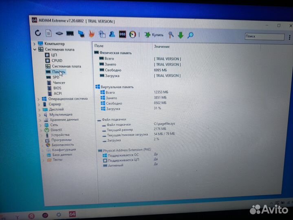
Task: Select the Текущий размер row
Action: point(117,130)
